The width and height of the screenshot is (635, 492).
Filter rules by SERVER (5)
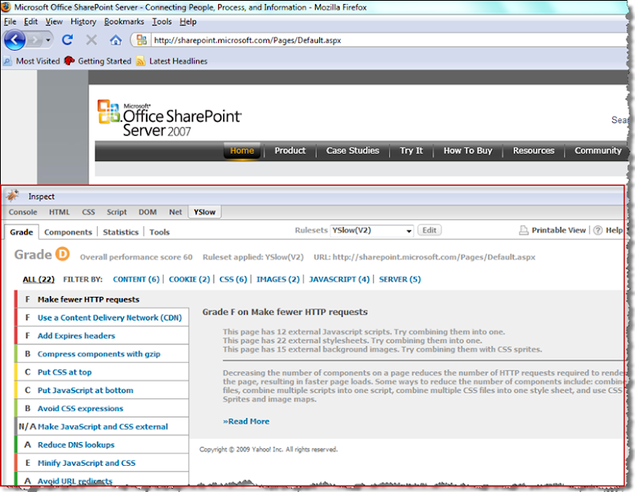click(400, 279)
